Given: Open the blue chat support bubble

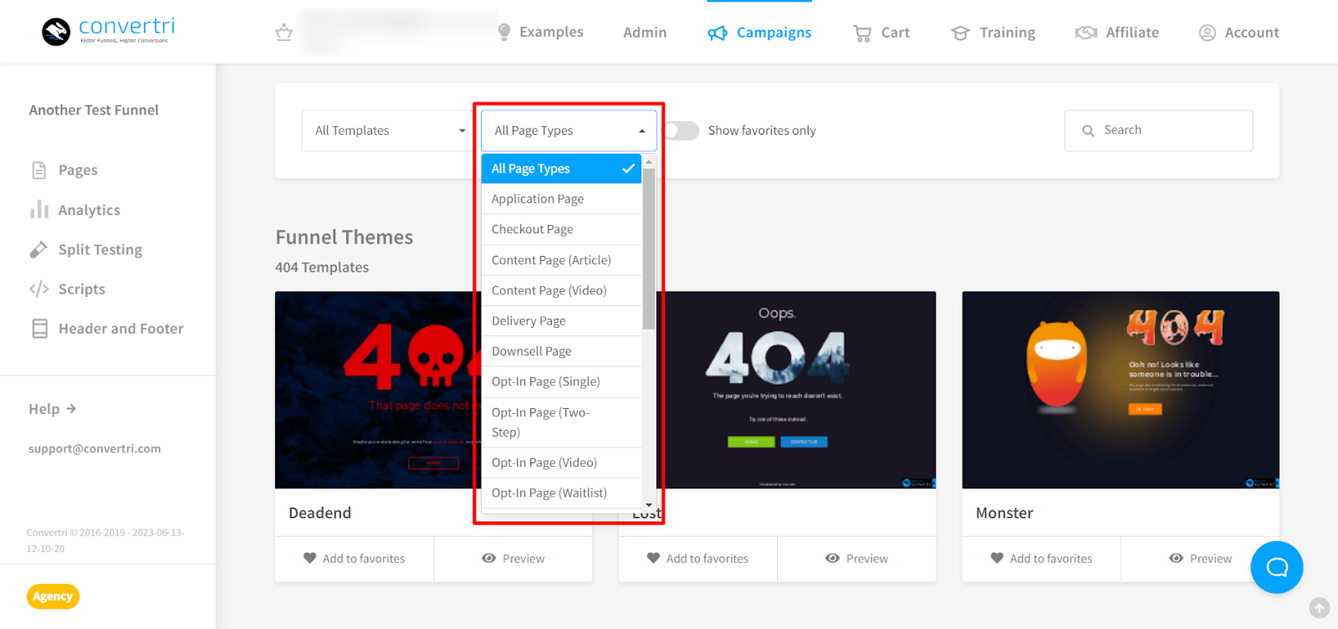Looking at the screenshot, I should [1276, 567].
